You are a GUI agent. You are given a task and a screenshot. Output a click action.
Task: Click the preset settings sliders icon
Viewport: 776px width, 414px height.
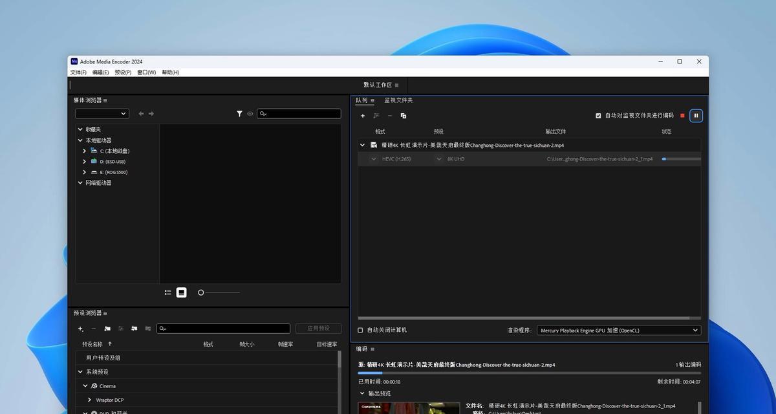tap(121, 329)
